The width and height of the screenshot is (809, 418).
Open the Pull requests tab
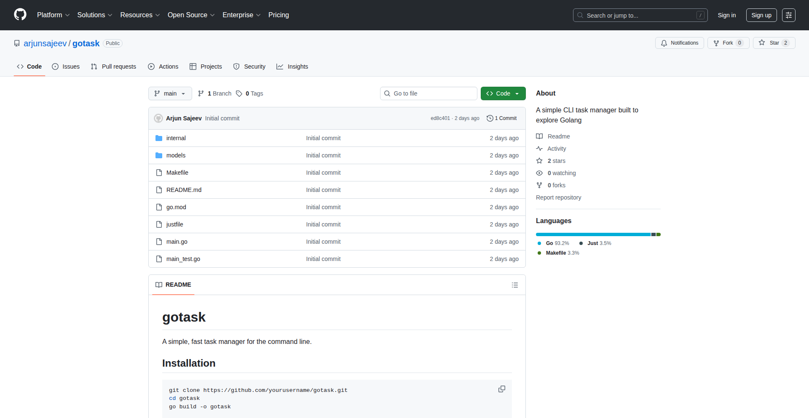click(113, 67)
